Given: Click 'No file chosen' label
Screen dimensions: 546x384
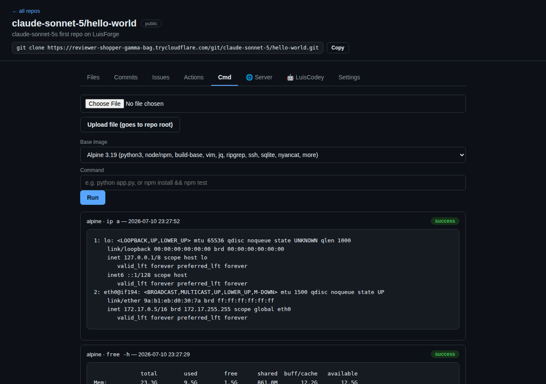Looking at the screenshot, I should click(x=145, y=104).
